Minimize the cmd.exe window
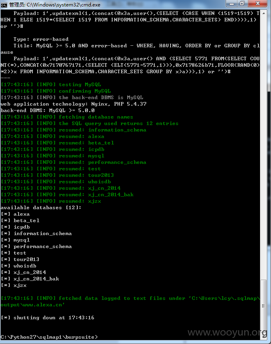 [x=232, y=3]
